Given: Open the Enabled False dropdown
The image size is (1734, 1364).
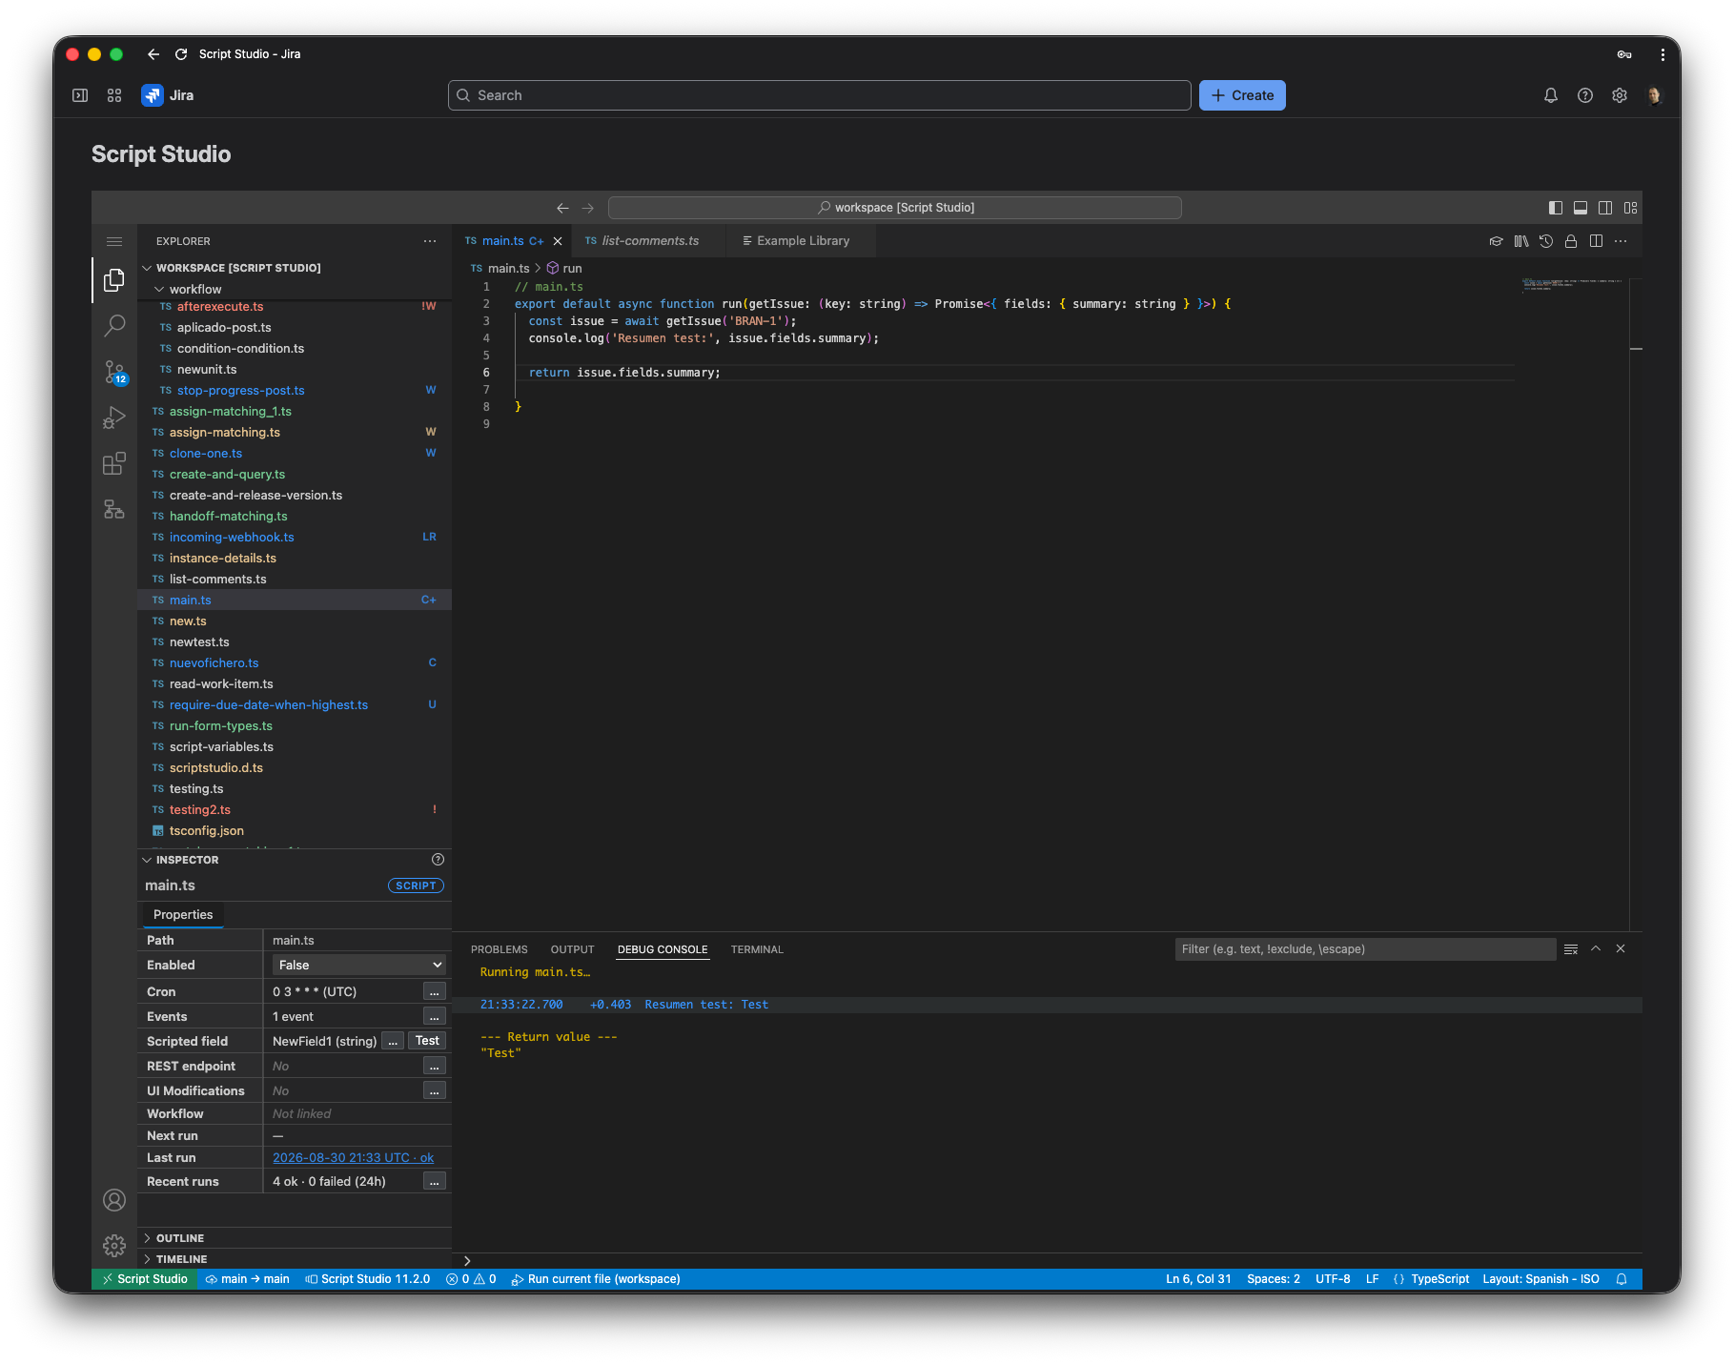Looking at the screenshot, I should click(x=359, y=966).
